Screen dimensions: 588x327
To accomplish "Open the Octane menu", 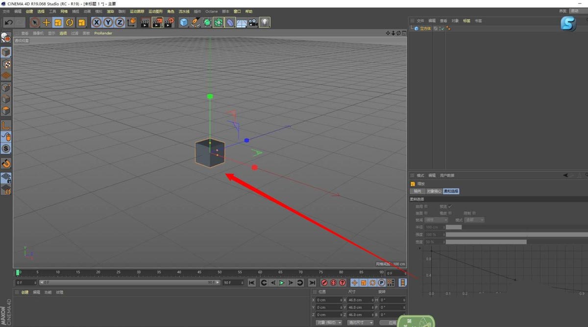I will point(212,11).
